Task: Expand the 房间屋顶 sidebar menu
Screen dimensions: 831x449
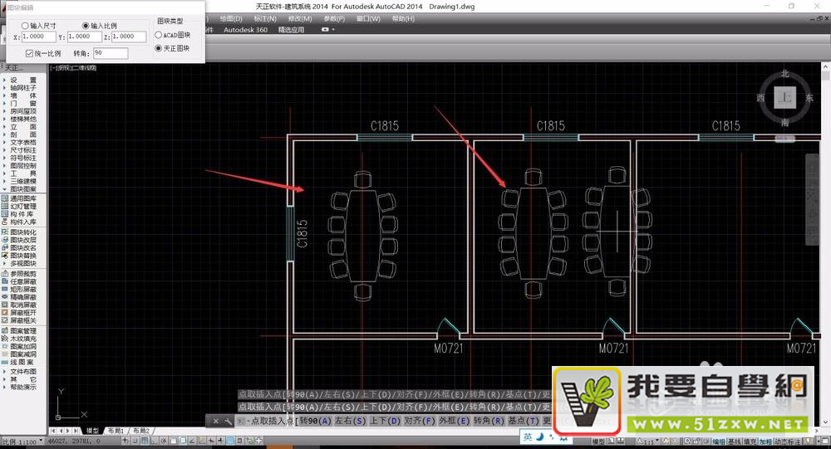Action: click(22, 111)
